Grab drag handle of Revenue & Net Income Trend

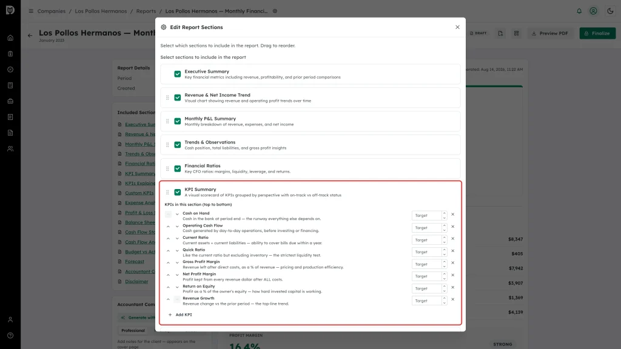tap(167, 98)
